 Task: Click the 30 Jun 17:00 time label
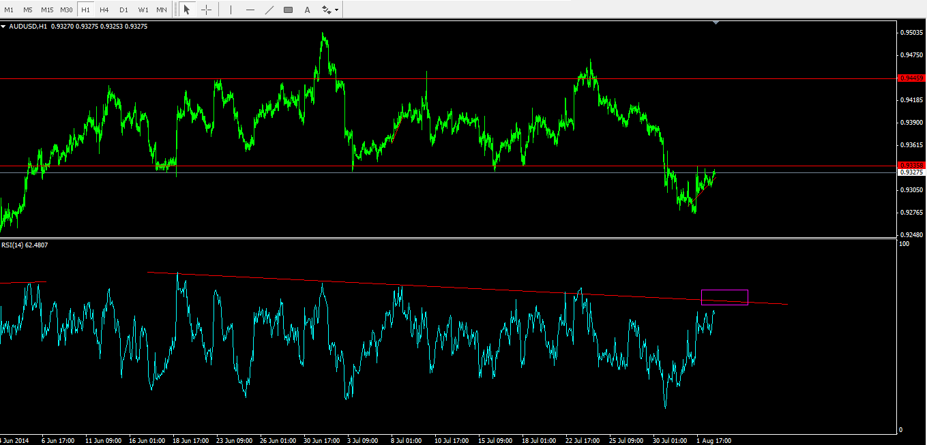click(321, 440)
